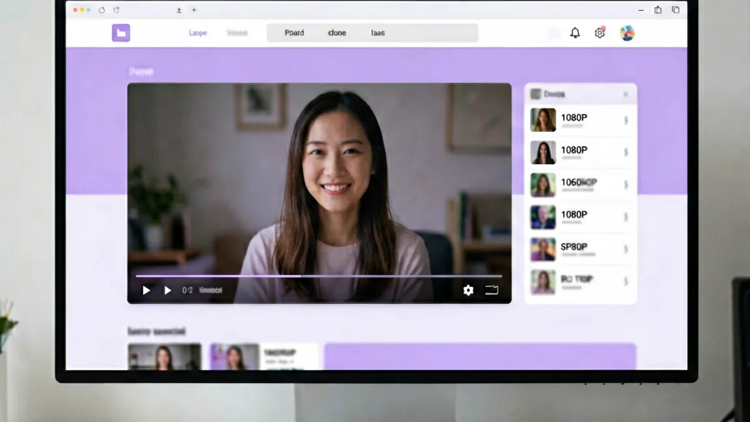This screenshot has width=750, height=422.
Task: Select the Poard tab
Action: tap(294, 33)
